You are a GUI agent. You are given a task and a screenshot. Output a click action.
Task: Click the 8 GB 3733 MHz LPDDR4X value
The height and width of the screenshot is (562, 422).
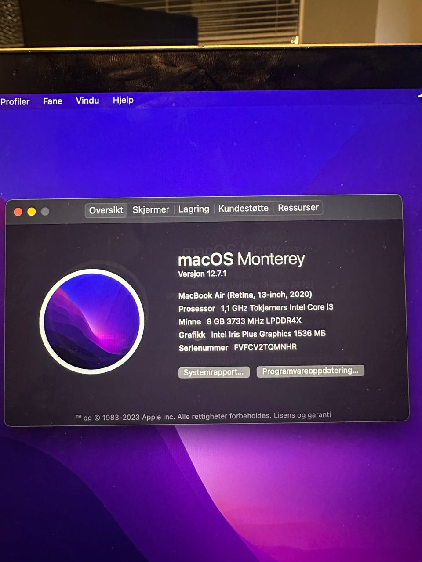254,321
